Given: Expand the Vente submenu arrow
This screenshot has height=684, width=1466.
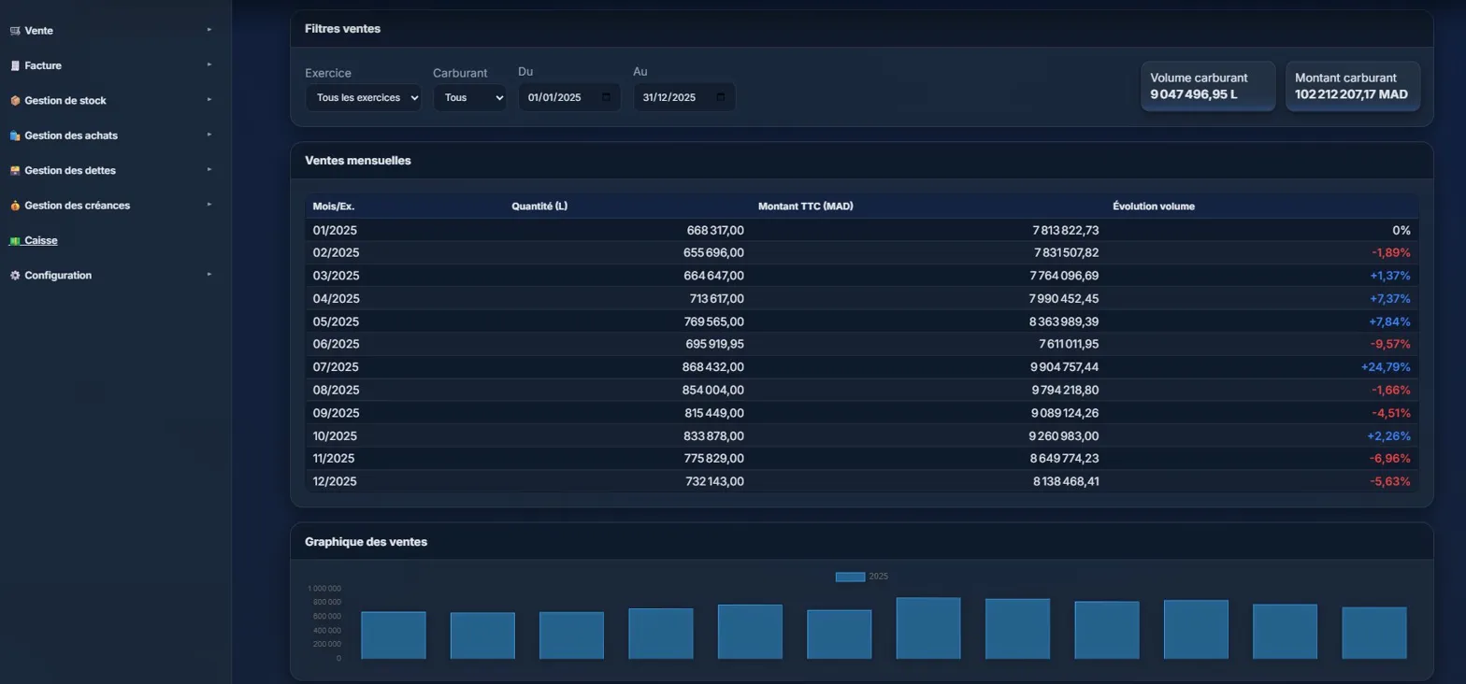Looking at the screenshot, I should pos(209,30).
